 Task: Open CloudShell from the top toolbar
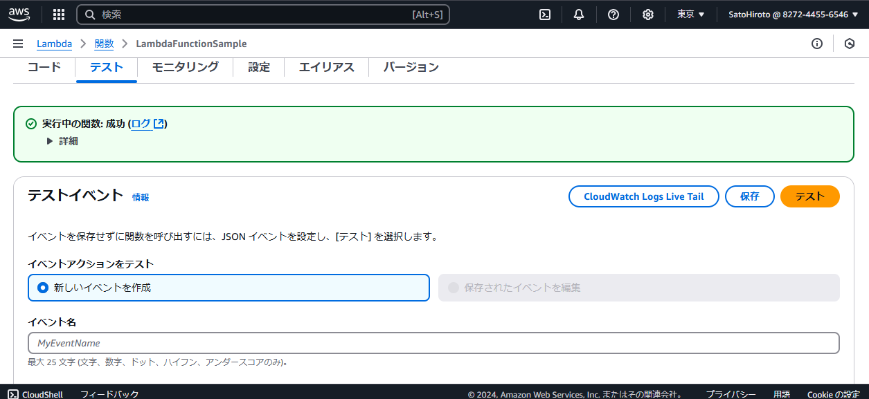pyautogui.click(x=544, y=13)
